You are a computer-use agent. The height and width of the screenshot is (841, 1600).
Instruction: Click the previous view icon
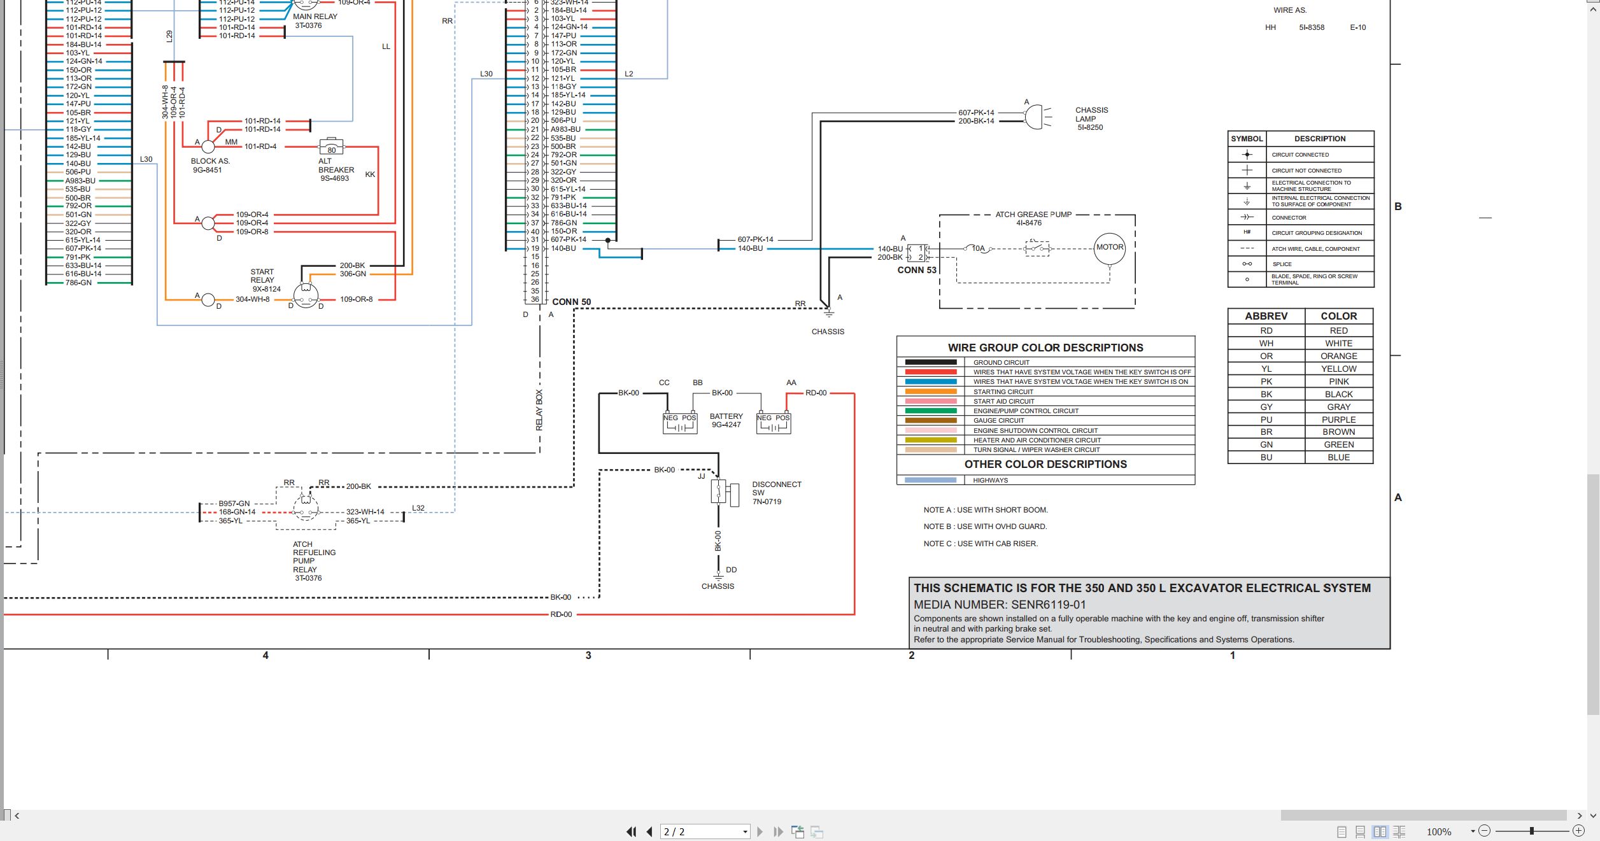[x=798, y=831]
